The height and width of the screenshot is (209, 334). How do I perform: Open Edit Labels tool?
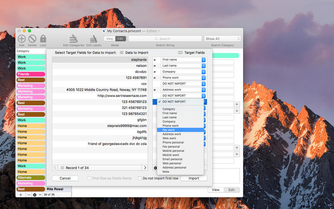(93, 39)
